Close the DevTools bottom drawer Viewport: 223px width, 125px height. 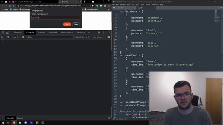pyautogui.click(x=109, y=118)
